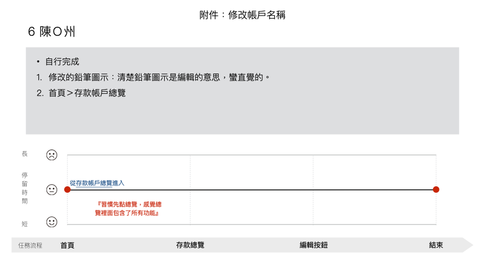This screenshot has width=485, height=272.
Task: Click the 編輯按鈕 step label
Action: click(314, 245)
